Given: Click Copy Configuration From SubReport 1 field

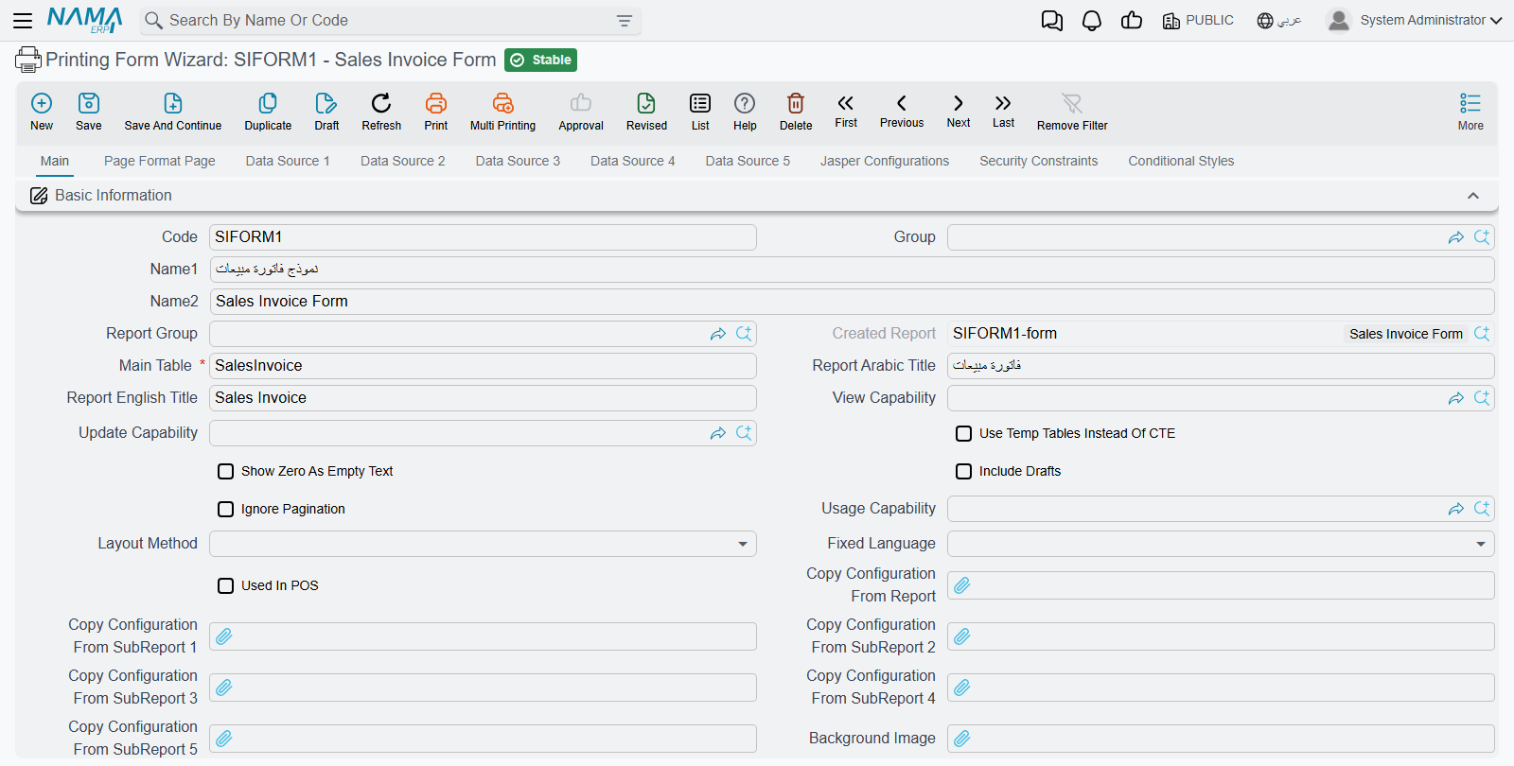Looking at the screenshot, I should pyautogui.click(x=483, y=636).
